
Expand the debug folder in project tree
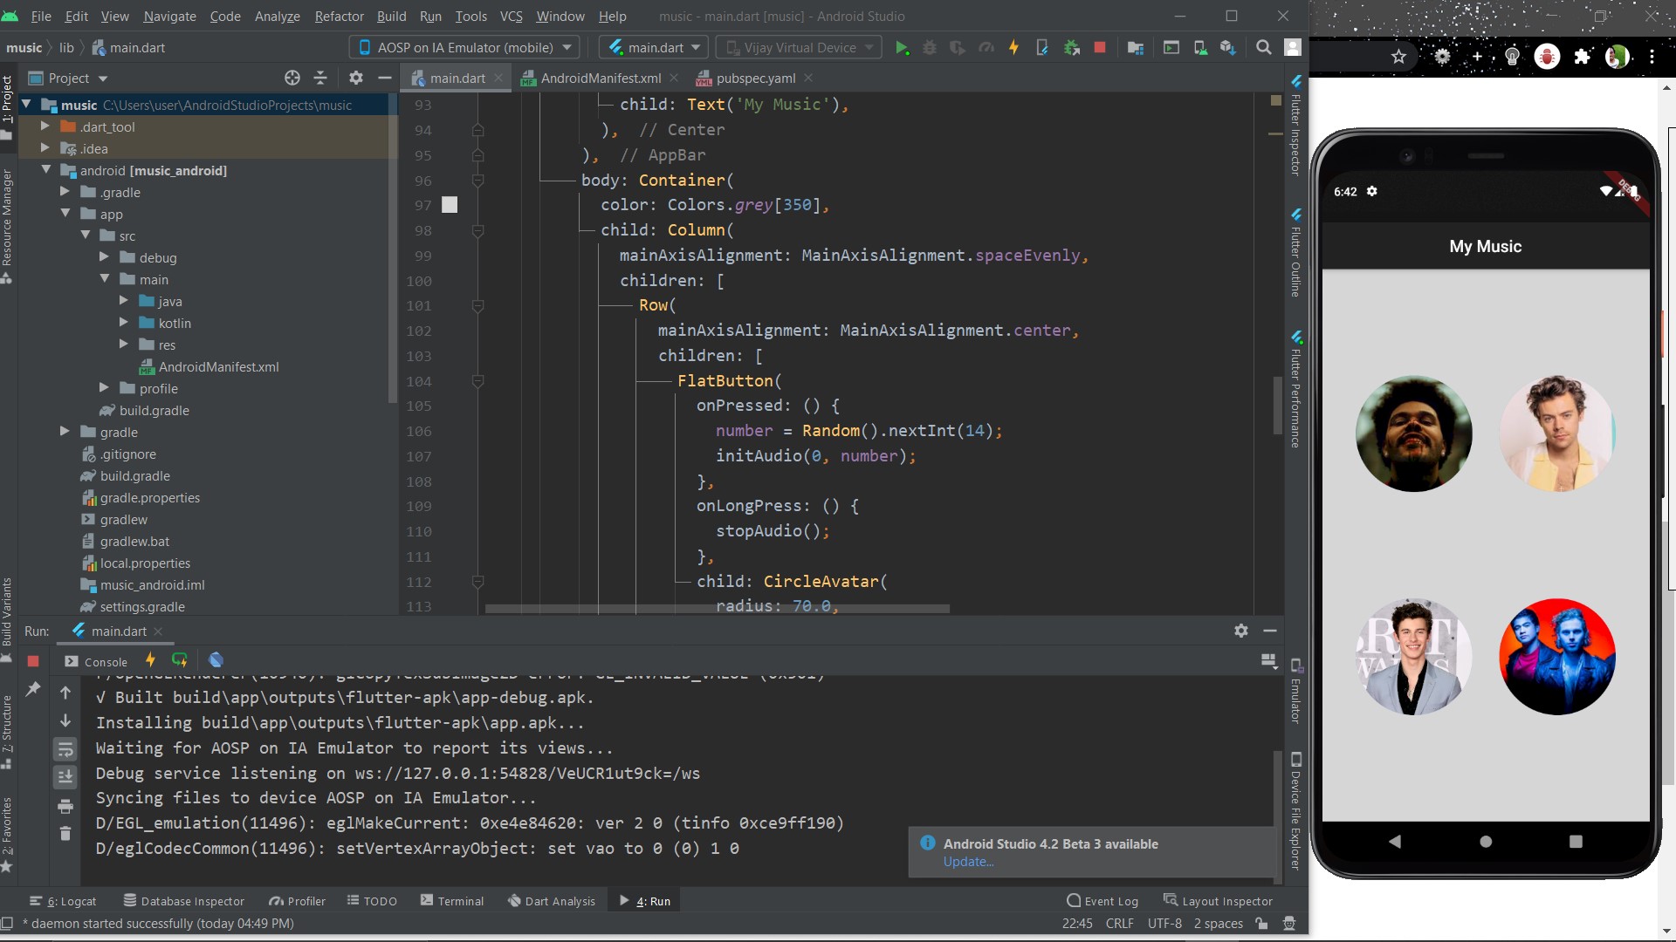tap(104, 257)
